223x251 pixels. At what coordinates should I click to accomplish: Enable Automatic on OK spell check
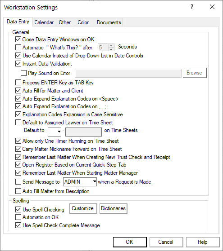point(18,217)
